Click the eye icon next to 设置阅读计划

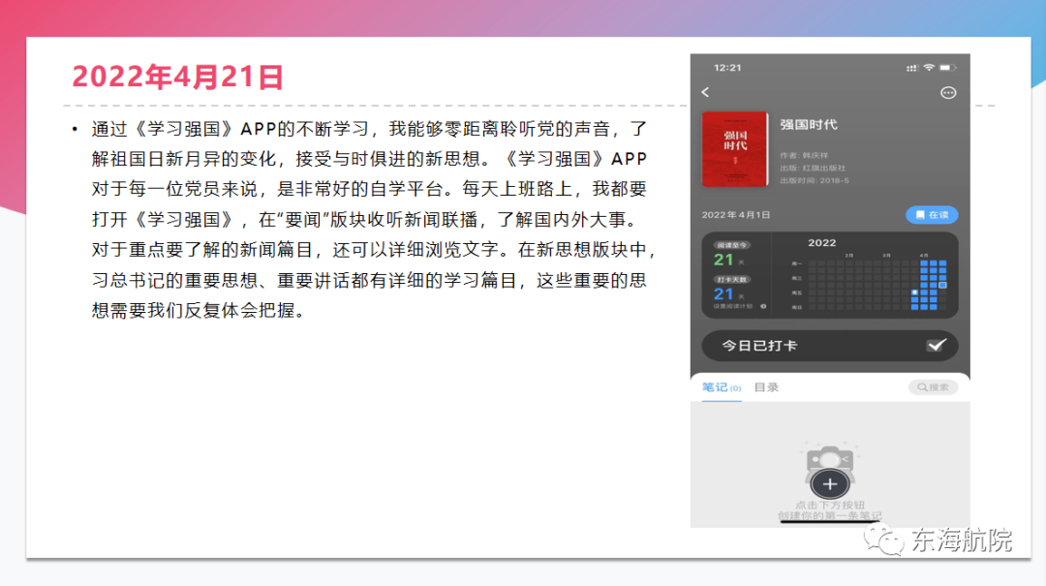coord(763,306)
